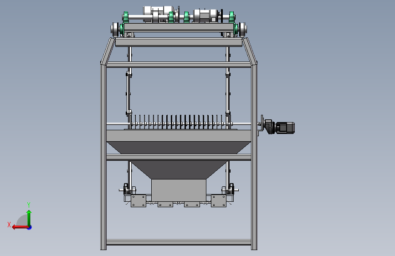Select the large white wheel at top left

tap(115, 29)
